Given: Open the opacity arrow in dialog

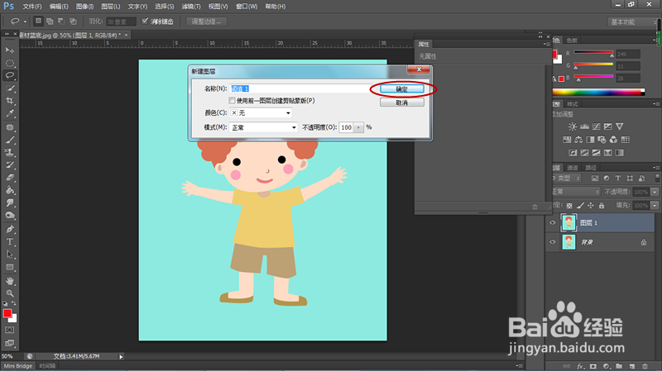Looking at the screenshot, I should coord(358,127).
